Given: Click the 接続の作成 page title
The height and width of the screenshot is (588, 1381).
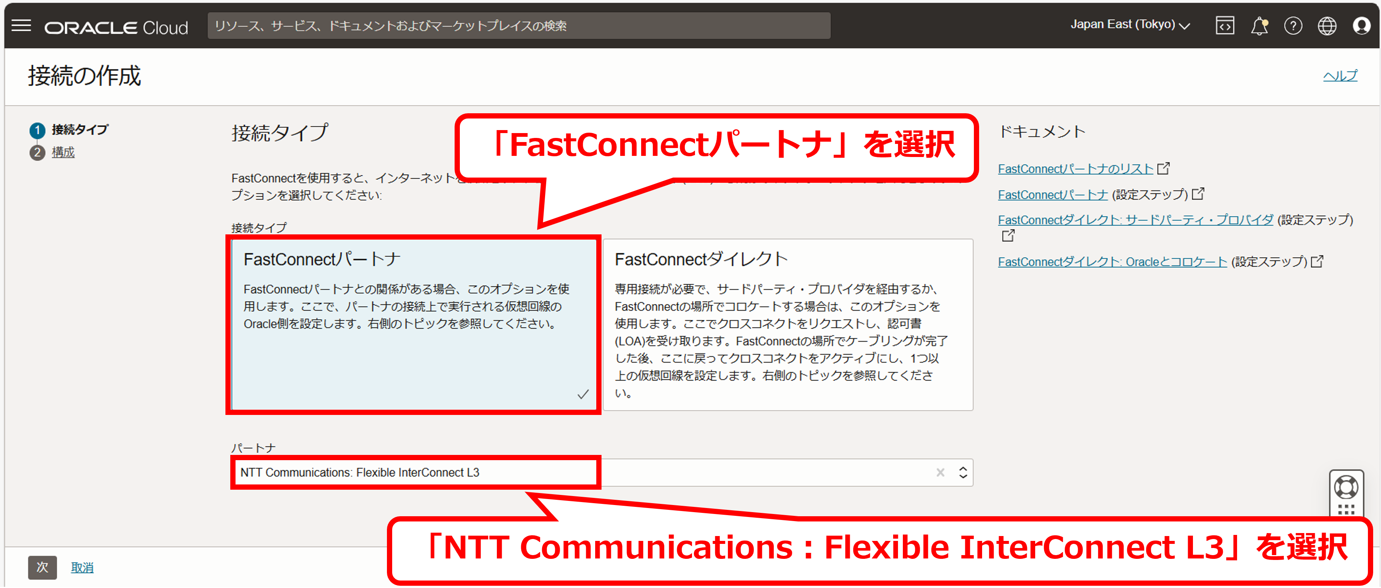Looking at the screenshot, I should (x=84, y=76).
